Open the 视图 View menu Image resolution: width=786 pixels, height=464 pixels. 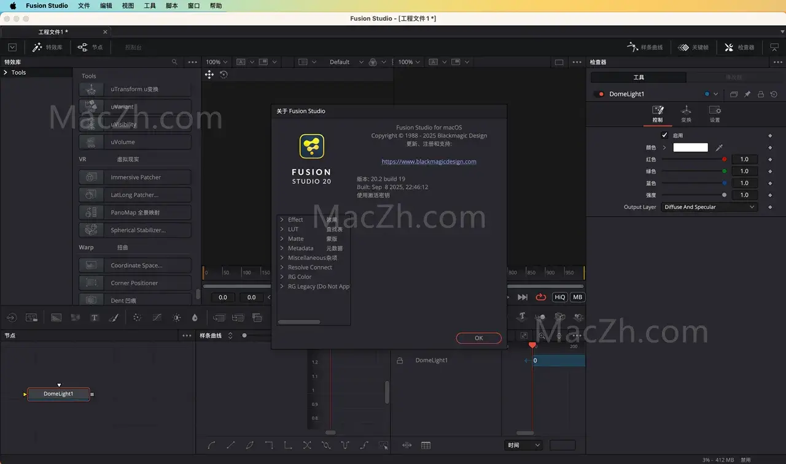coord(128,6)
